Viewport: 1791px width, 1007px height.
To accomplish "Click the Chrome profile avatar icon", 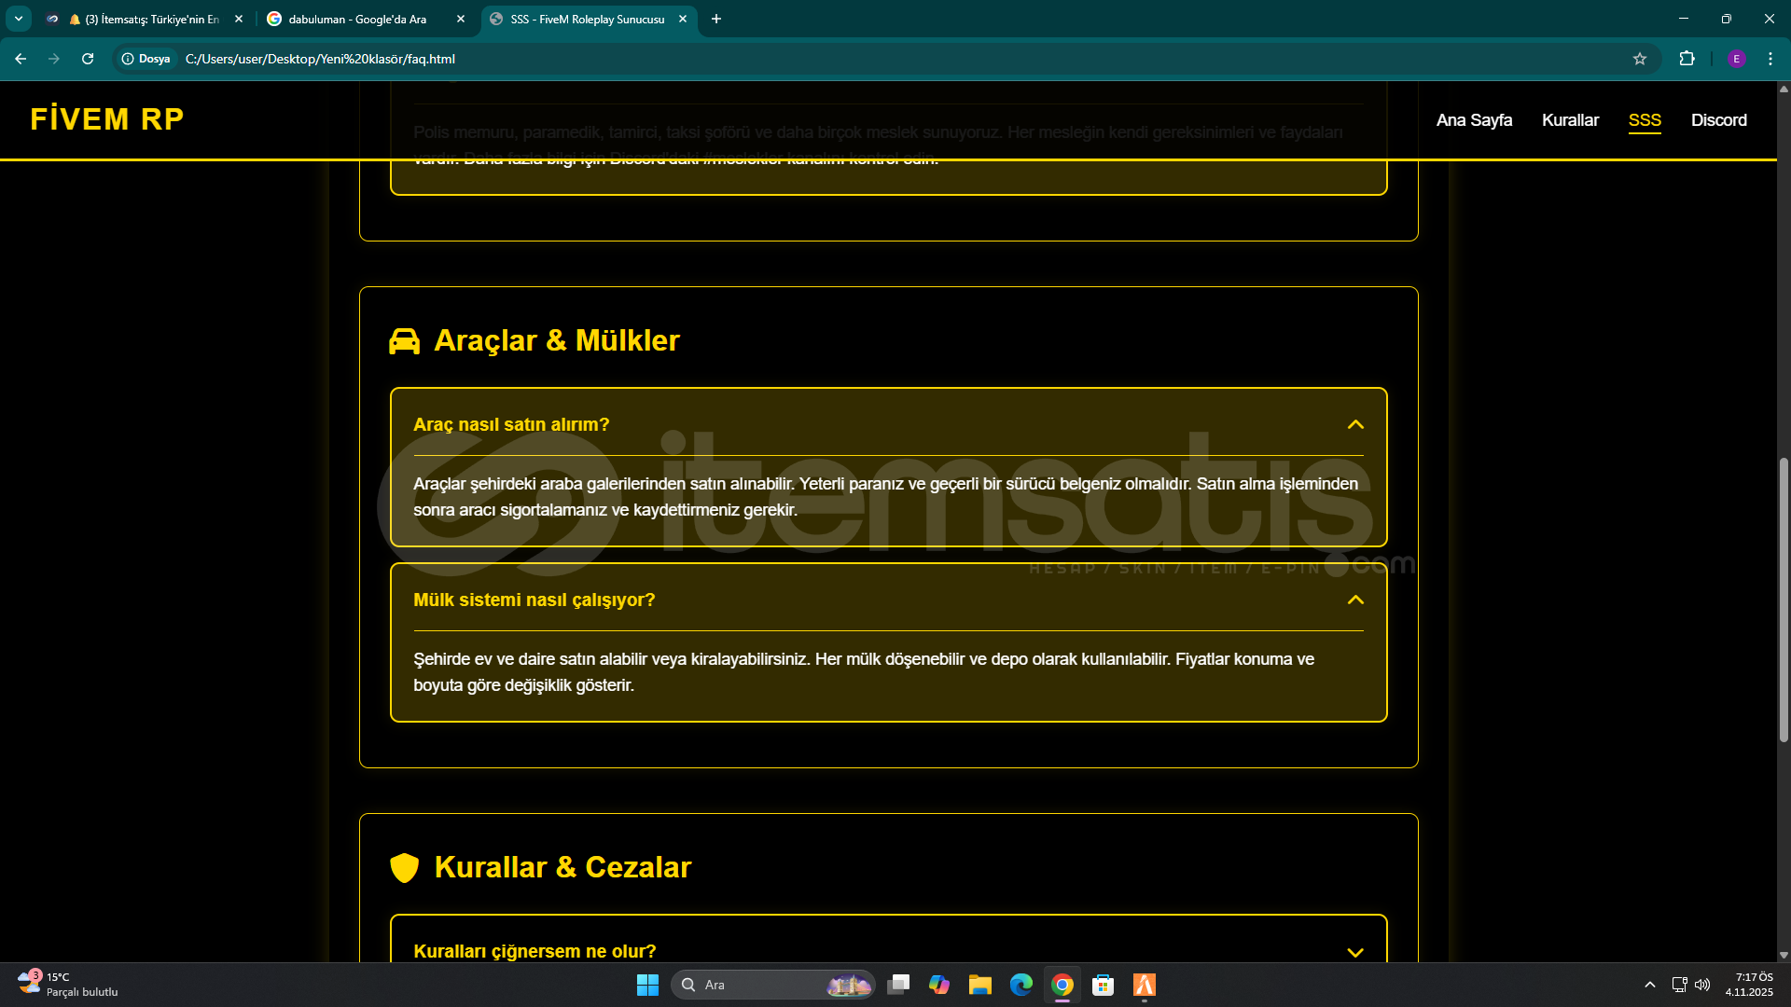I will [x=1736, y=59].
